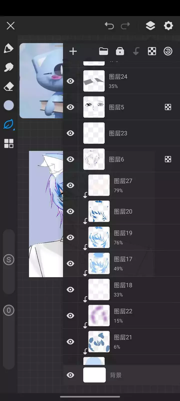Tap the undo arrow
Screen dimensions: 180x401
click(109, 26)
